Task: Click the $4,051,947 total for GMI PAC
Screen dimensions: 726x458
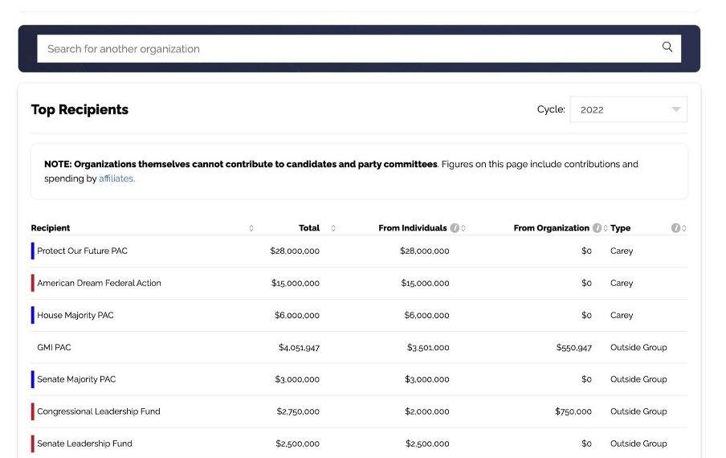Action: [299, 347]
